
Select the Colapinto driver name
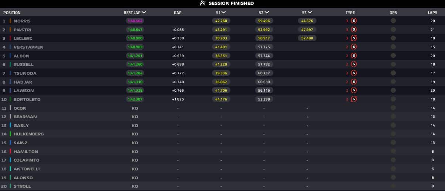[26, 160]
